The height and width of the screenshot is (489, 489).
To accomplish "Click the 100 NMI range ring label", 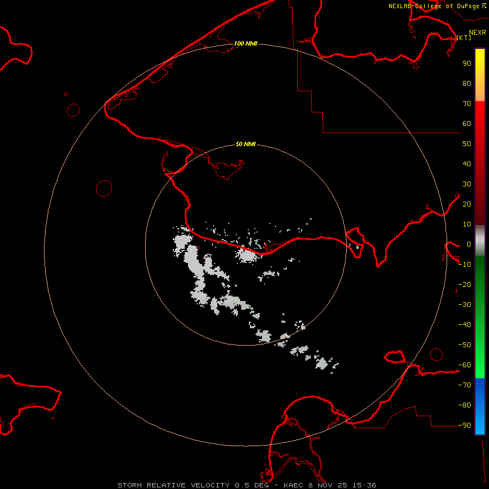I will click(246, 43).
